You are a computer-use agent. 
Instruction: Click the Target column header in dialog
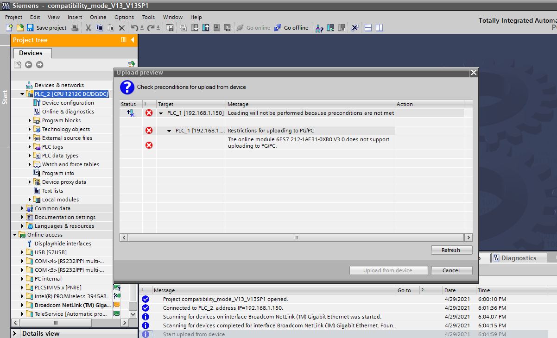coord(191,104)
